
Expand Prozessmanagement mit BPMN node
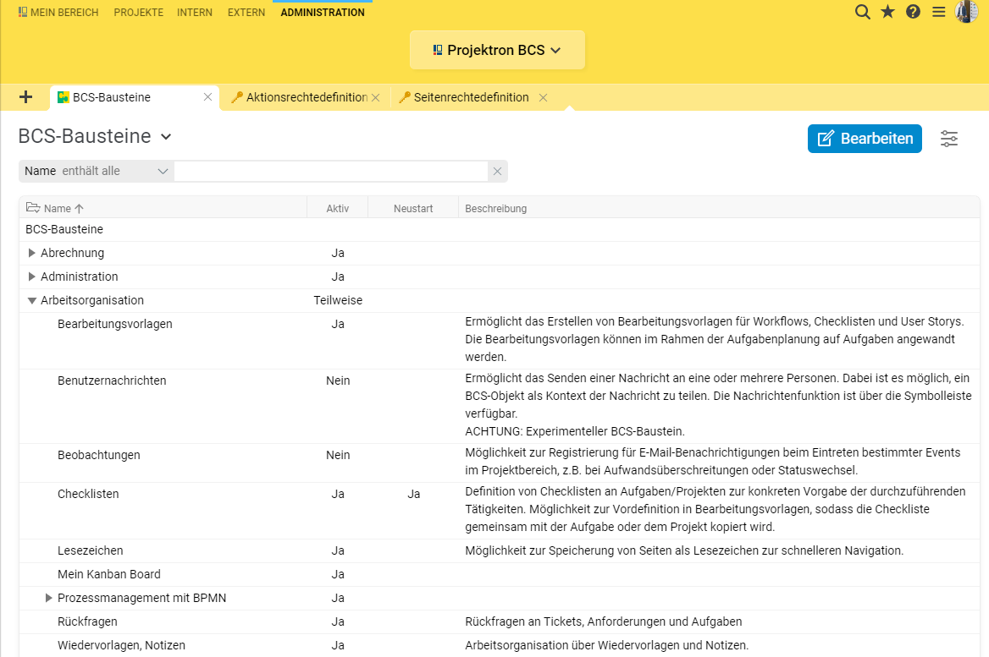pyautogui.click(x=49, y=598)
